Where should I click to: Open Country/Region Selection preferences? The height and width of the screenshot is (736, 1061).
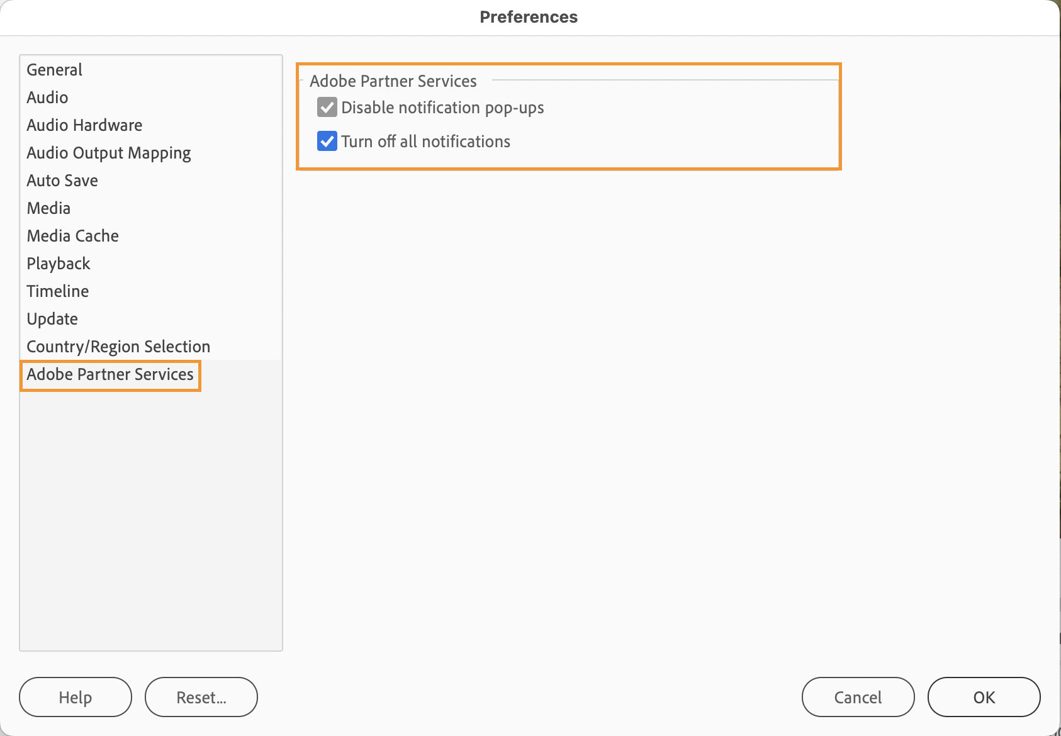[118, 346]
